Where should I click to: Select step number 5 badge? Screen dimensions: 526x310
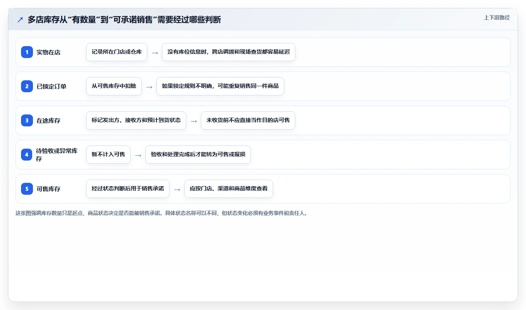click(27, 189)
